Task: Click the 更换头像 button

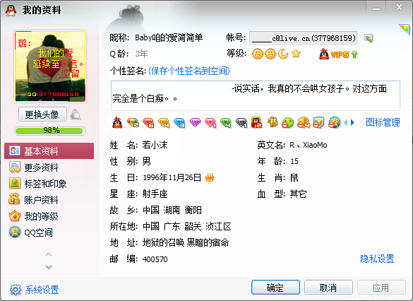Action: 42,114
